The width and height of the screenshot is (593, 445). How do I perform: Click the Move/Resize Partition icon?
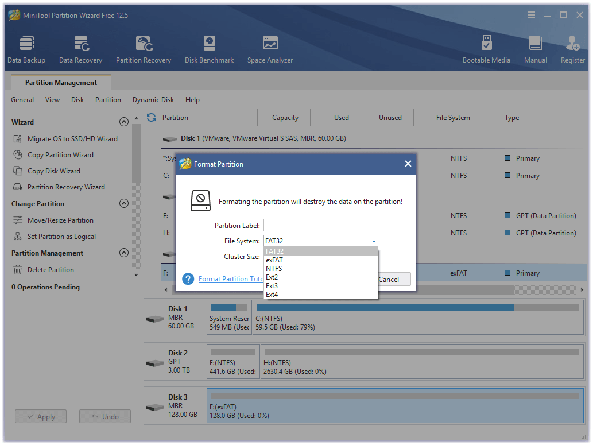point(17,220)
